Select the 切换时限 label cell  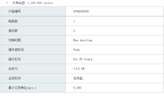(x=33, y=40)
